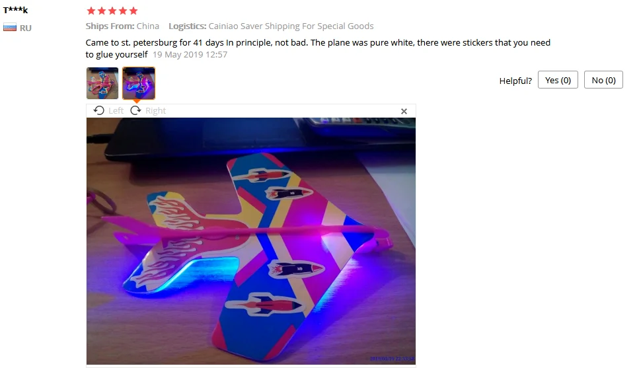This screenshot has height=368, width=637.
Task: Click 'Cainiao Saver Shipping For Special Goods'
Action: point(291,26)
